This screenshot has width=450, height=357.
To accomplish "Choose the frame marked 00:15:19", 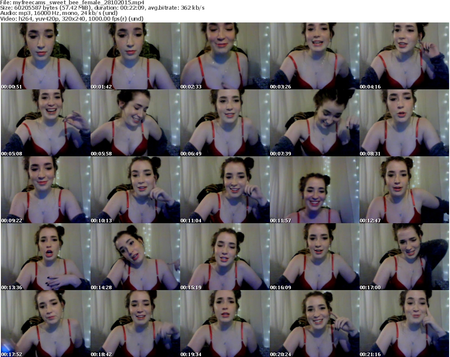I will [225, 257].
